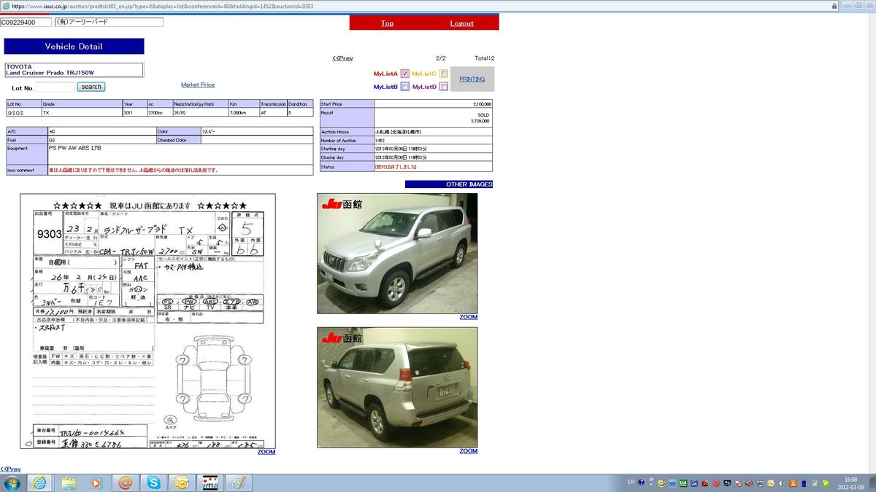Click the 'Total:2' counter text
The image size is (876, 492).
coord(484,58)
